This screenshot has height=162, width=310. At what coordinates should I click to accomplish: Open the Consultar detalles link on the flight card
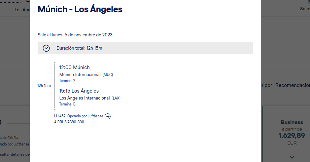point(15,154)
